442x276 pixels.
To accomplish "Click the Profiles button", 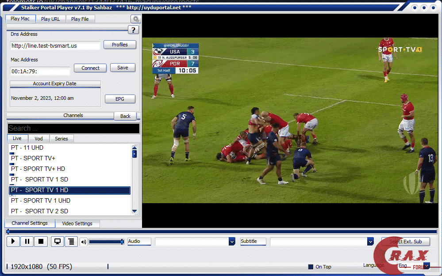I will 120,45.
